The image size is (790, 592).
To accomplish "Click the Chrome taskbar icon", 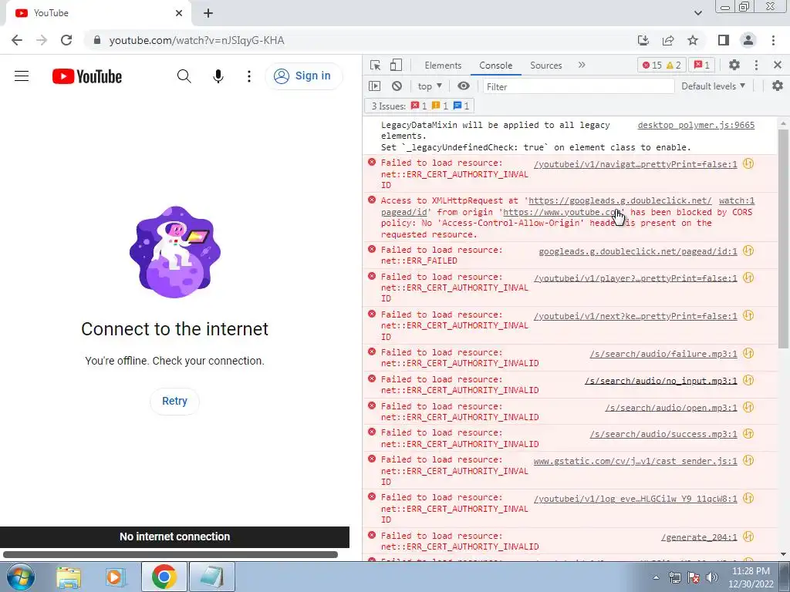I will (164, 577).
